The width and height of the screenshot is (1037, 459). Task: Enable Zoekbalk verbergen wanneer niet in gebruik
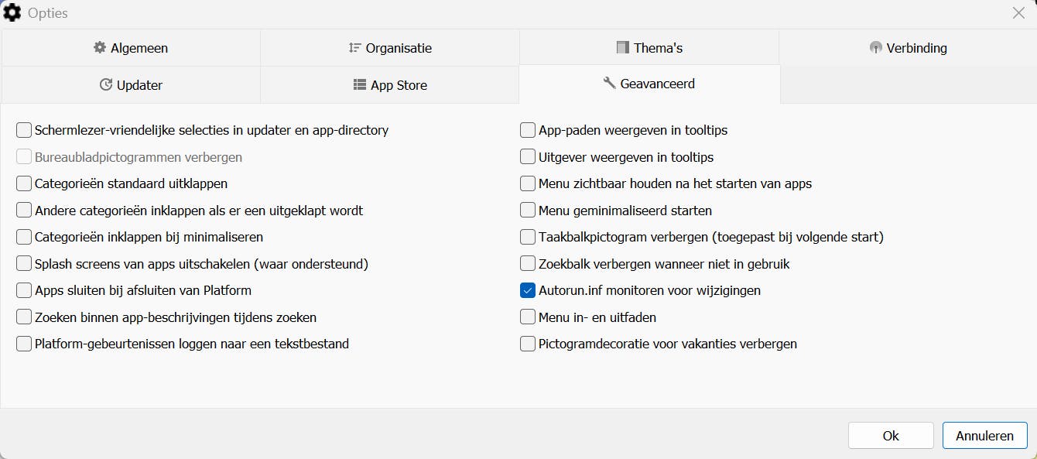(528, 263)
